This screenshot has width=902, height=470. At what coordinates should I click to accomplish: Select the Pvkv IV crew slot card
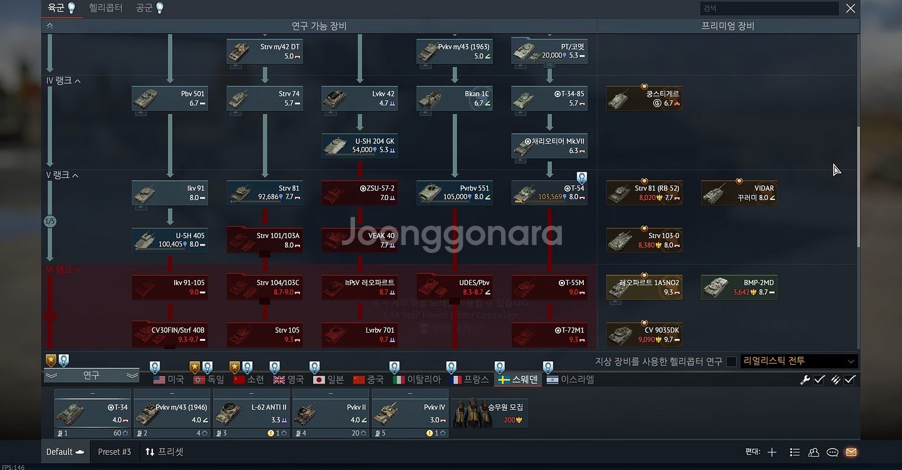[x=410, y=414]
